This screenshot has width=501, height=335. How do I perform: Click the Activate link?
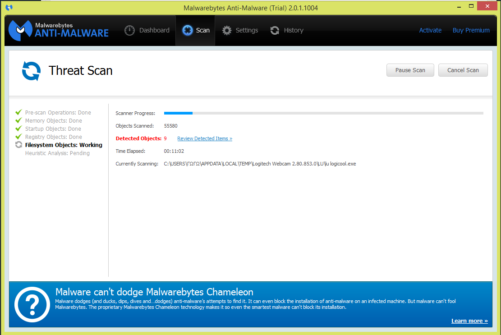[x=430, y=30]
